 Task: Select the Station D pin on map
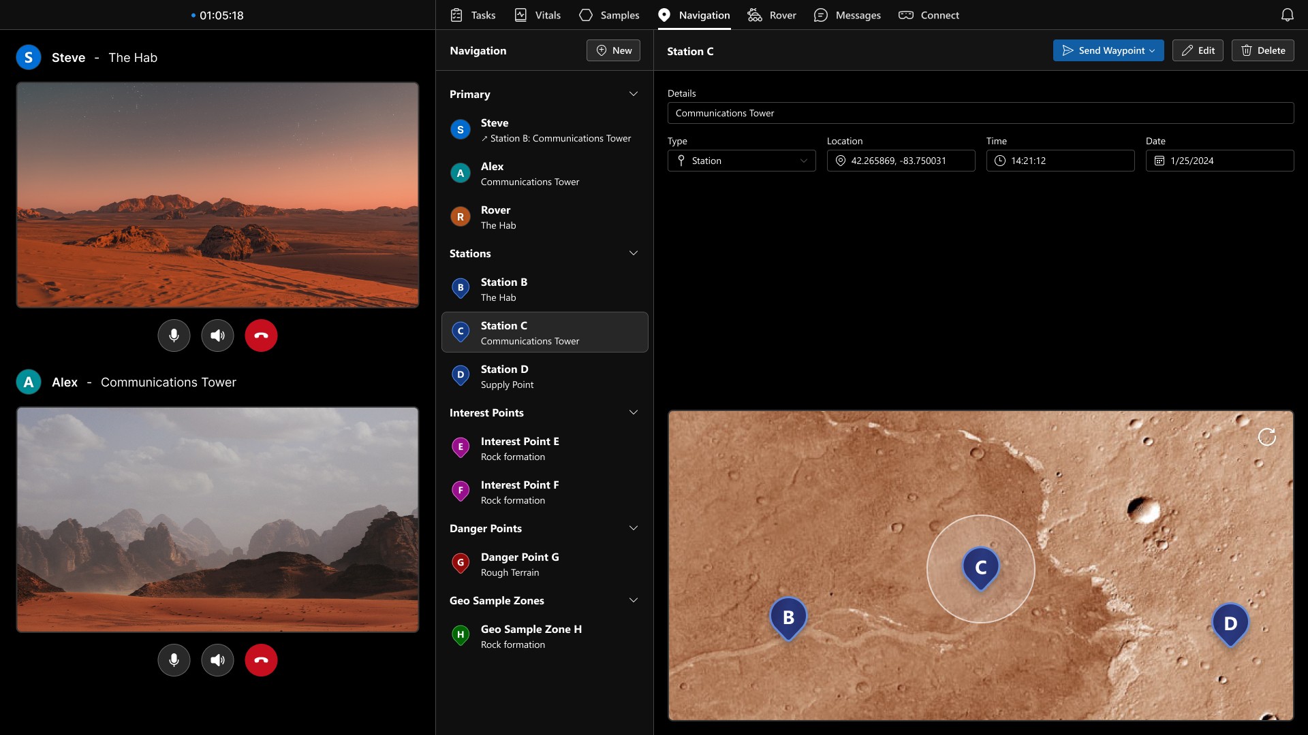click(1230, 623)
